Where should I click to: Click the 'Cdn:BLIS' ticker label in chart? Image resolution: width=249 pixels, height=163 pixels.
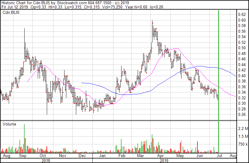11,12
